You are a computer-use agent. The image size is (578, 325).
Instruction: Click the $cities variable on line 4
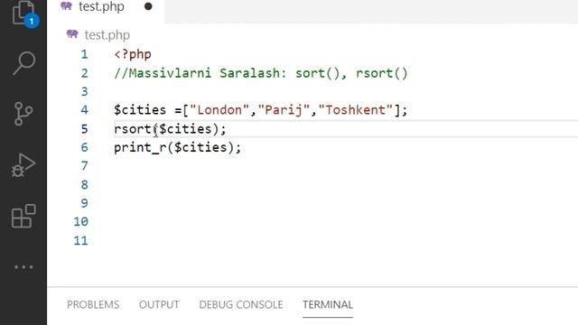(x=140, y=110)
